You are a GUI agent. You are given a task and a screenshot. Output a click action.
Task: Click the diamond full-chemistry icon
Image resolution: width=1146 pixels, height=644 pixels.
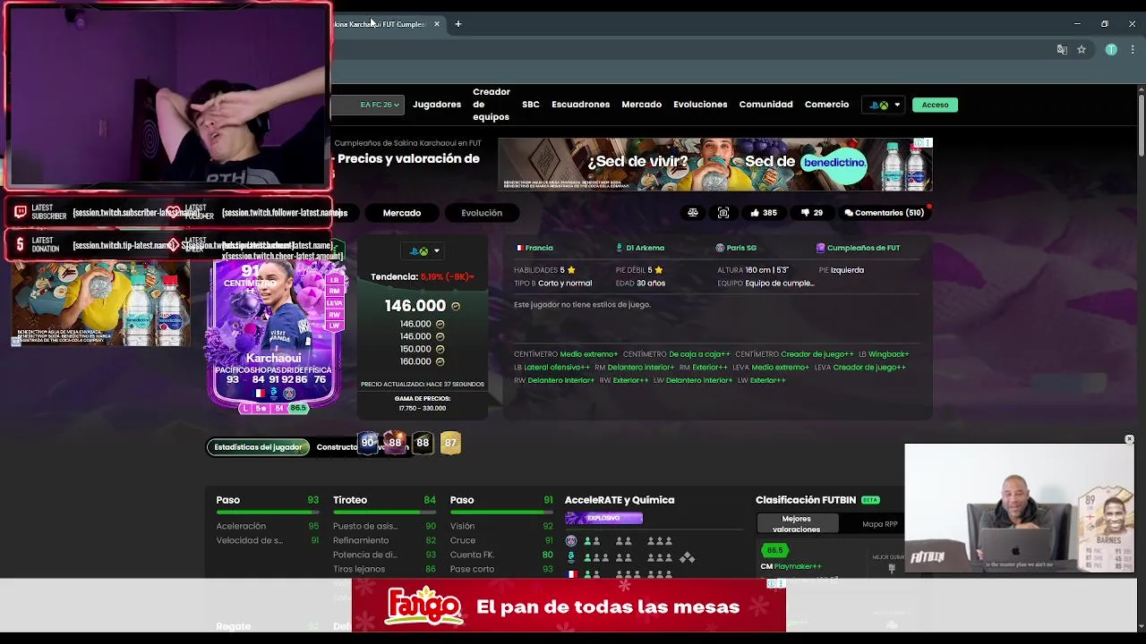687,557
